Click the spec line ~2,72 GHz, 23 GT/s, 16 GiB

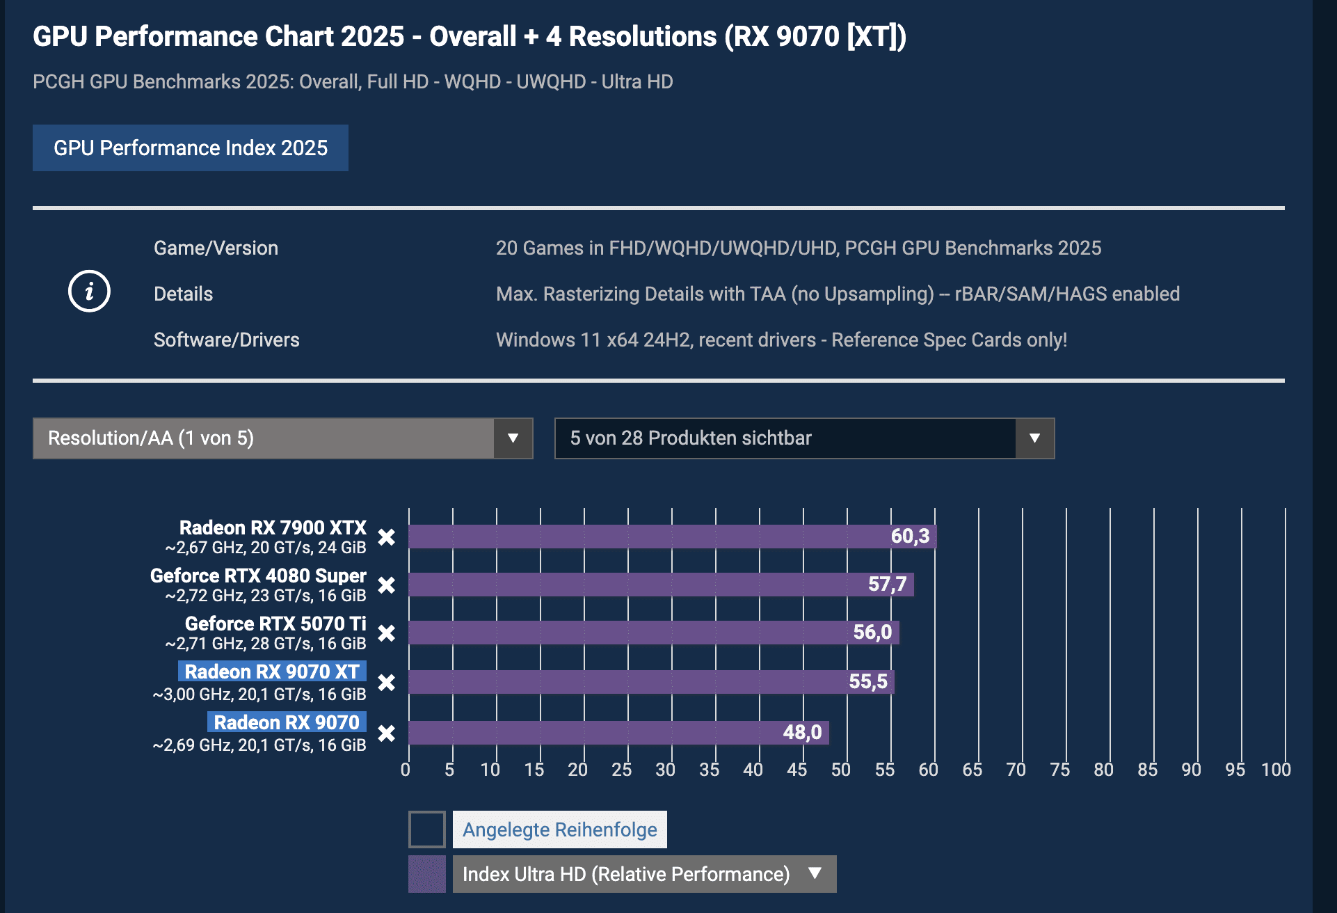click(x=266, y=596)
